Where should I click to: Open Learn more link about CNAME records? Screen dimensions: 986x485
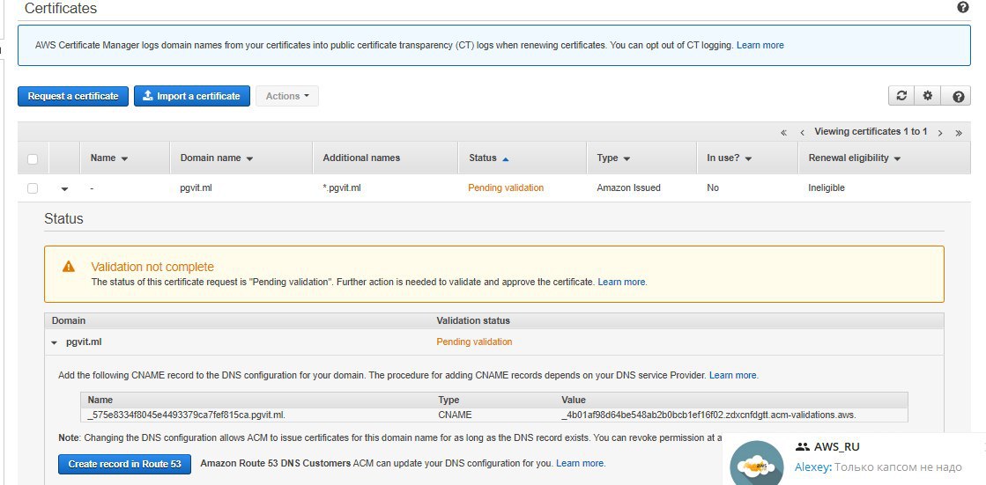tap(733, 376)
